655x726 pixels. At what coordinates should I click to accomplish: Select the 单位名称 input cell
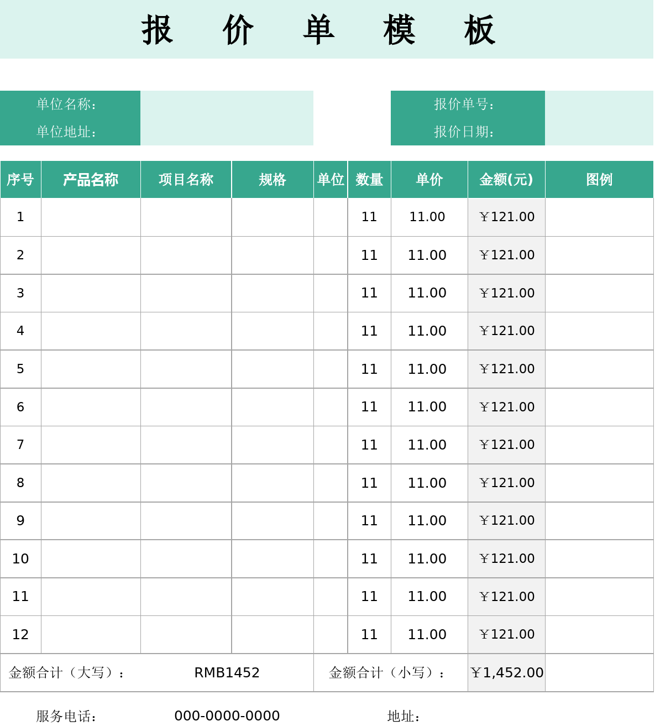click(x=227, y=105)
